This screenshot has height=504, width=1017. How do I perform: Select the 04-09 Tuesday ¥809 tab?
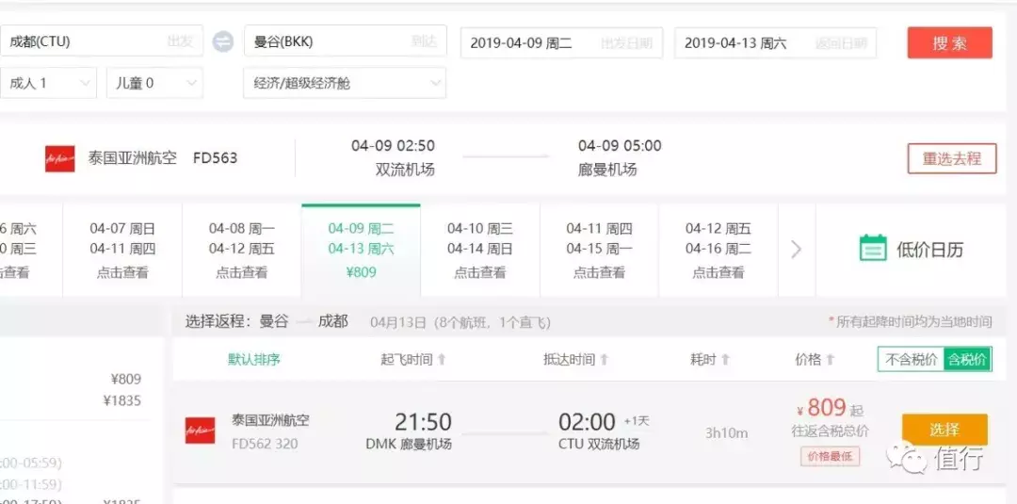(361, 250)
